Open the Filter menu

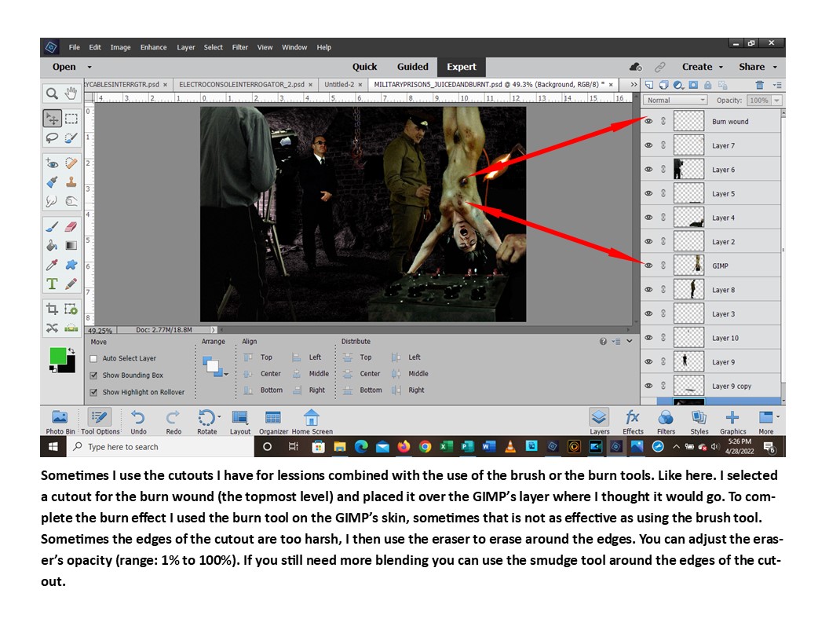[239, 47]
